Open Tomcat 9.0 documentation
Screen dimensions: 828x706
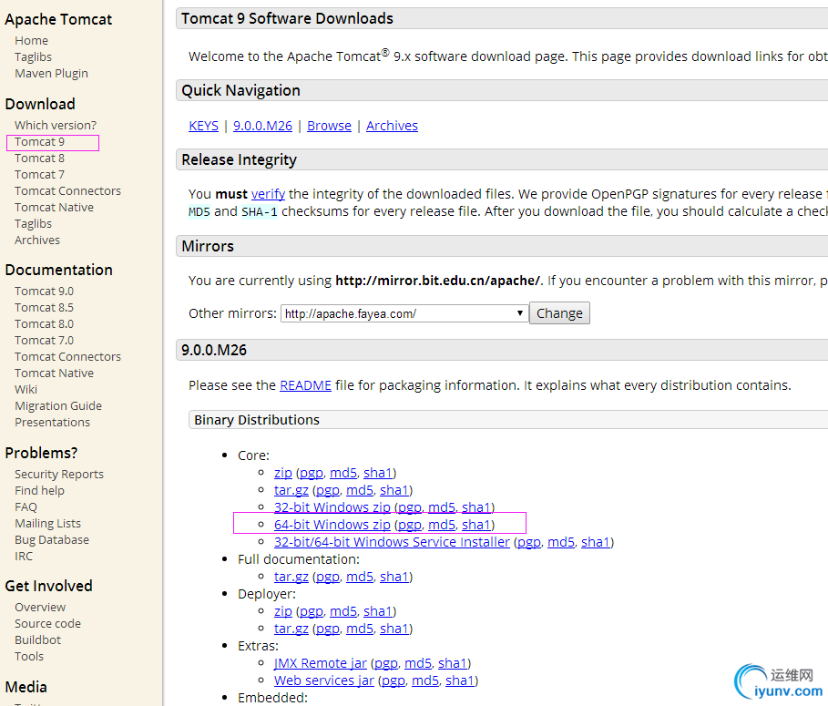(44, 291)
